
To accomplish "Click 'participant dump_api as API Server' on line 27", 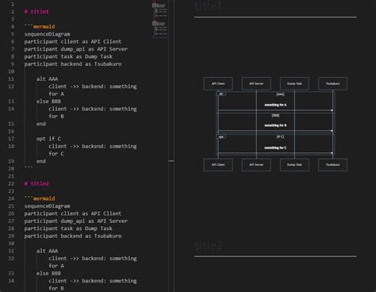I will [76, 221].
